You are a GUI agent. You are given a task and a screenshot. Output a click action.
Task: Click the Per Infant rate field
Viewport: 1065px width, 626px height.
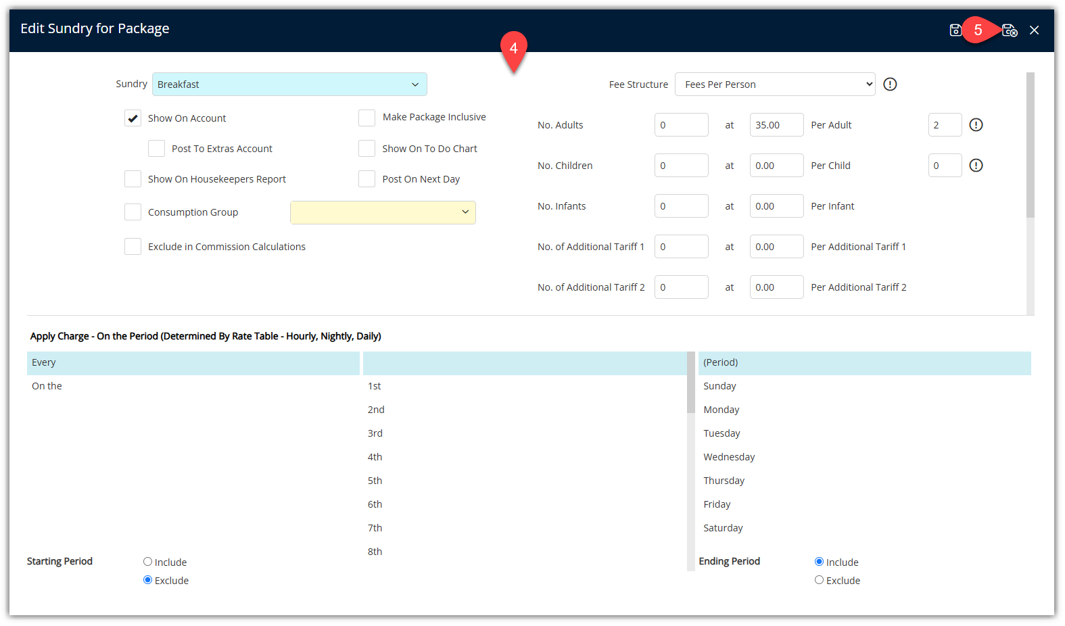point(776,206)
